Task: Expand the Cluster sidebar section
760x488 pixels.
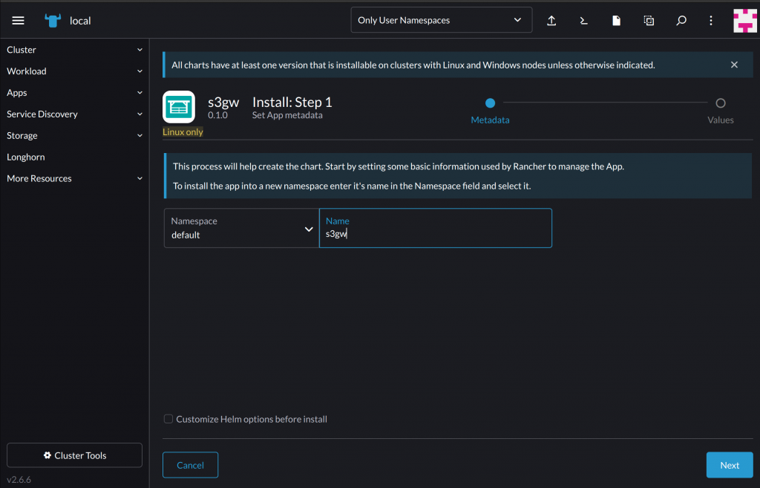Action: click(x=74, y=50)
